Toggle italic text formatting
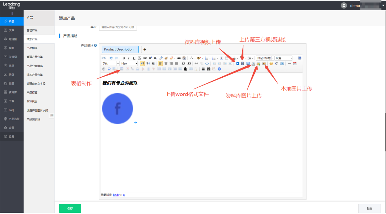Screen dimensions: 386x214 (x=129, y=58)
